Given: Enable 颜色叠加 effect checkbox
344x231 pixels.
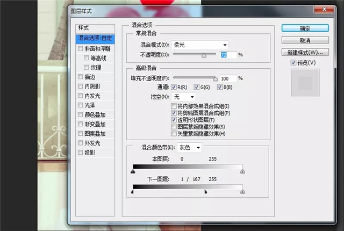Looking at the screenshot, I should point(80,114).
